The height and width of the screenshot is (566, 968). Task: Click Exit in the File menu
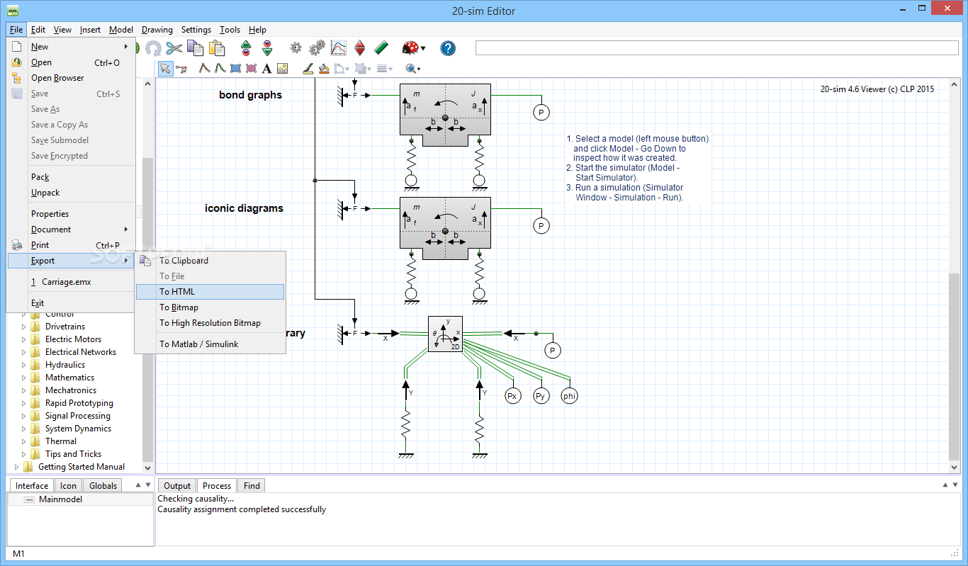(x=71, y=303)
